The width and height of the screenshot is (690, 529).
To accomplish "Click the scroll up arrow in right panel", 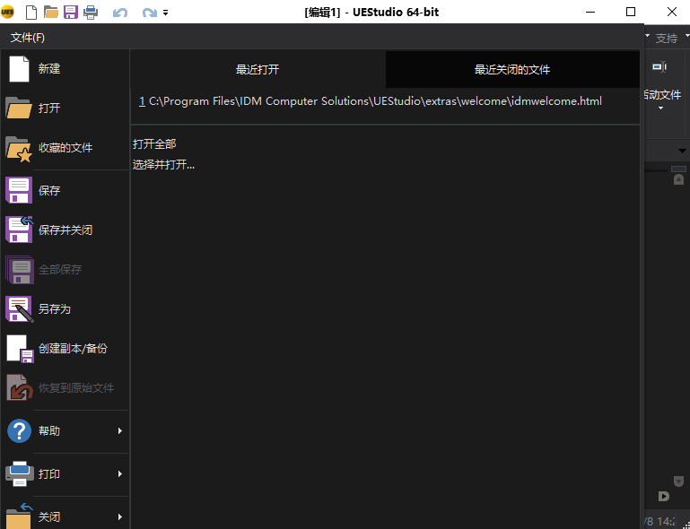I will click(x=678, y=179).
